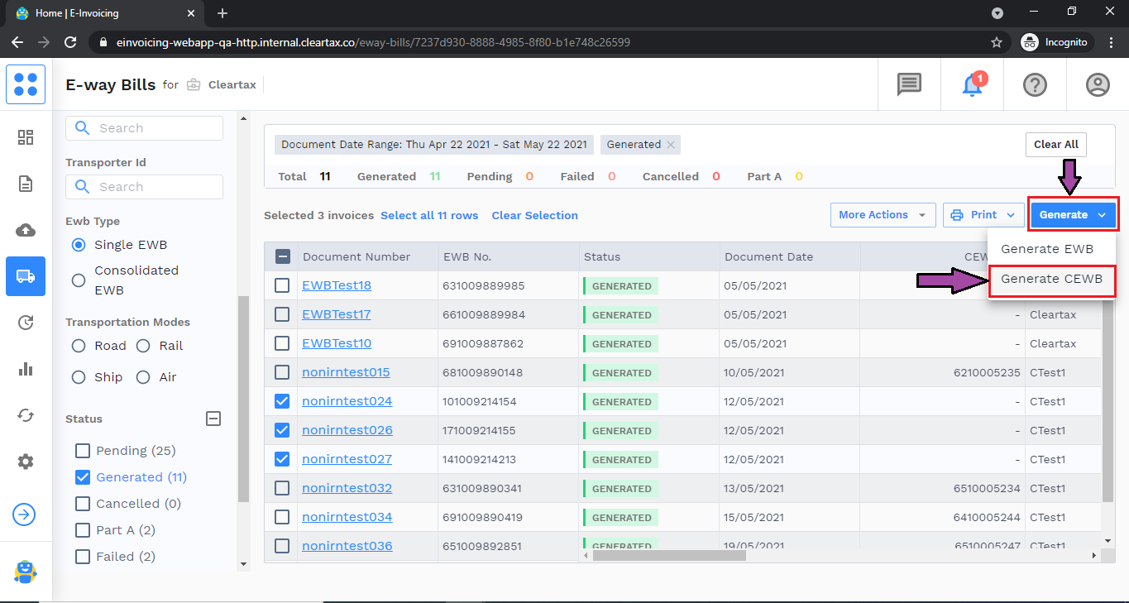This screenshot has height=603, width=1129.
Task: Open the user profile icon
Action: 1098,85
